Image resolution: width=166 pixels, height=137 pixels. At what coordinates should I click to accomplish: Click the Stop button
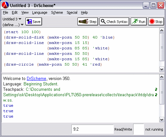click(x=156, y=22)
